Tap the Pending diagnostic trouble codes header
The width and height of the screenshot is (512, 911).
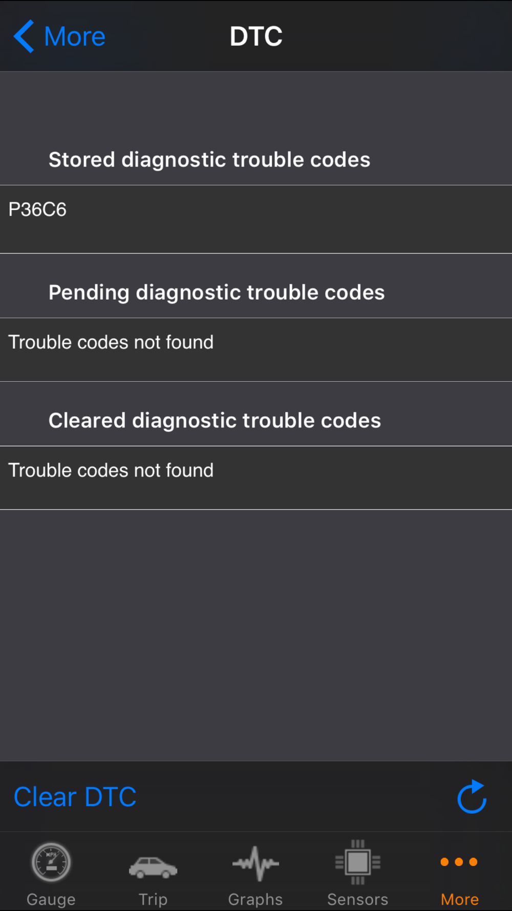click(217, 293)
